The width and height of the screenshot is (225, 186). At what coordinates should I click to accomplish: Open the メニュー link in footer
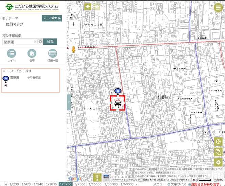tap(160, 184)
